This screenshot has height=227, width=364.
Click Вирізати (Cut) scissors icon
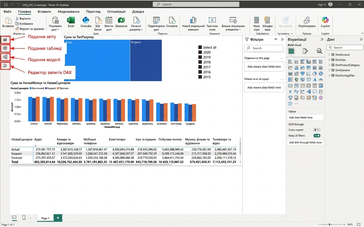(x=17, y=19)
